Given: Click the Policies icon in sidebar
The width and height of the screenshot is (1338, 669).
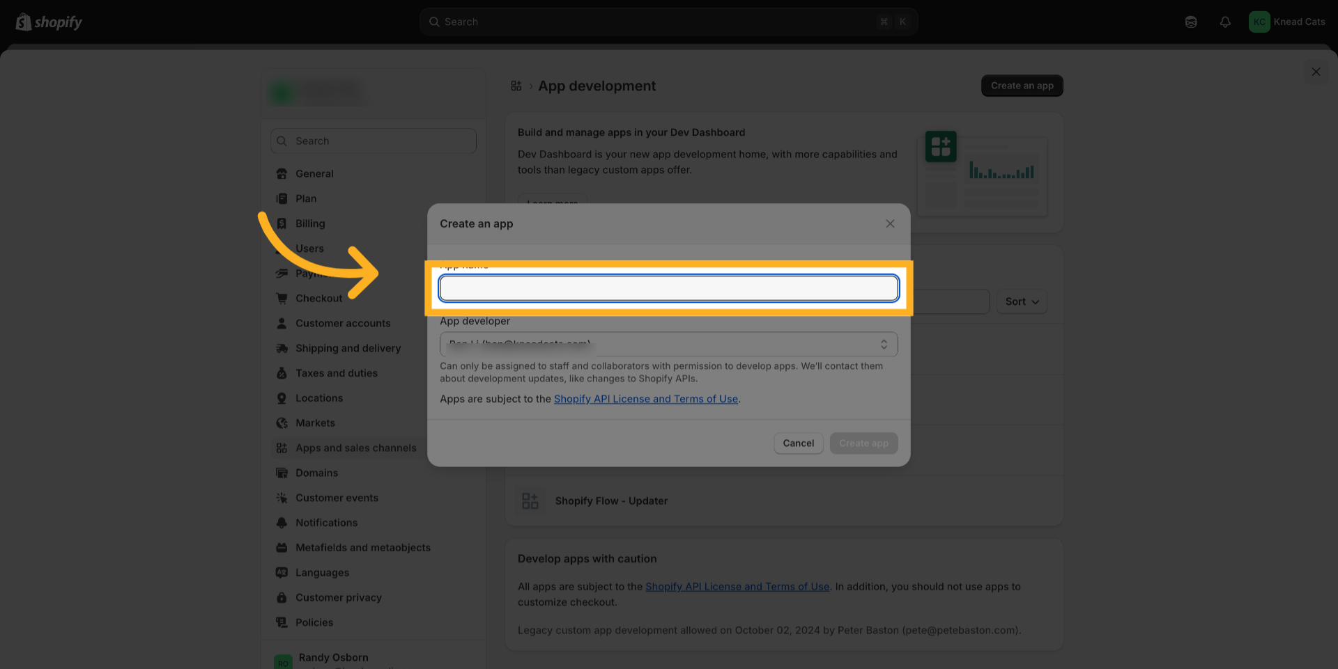Looking at the screenshot, I should (282, 622).
